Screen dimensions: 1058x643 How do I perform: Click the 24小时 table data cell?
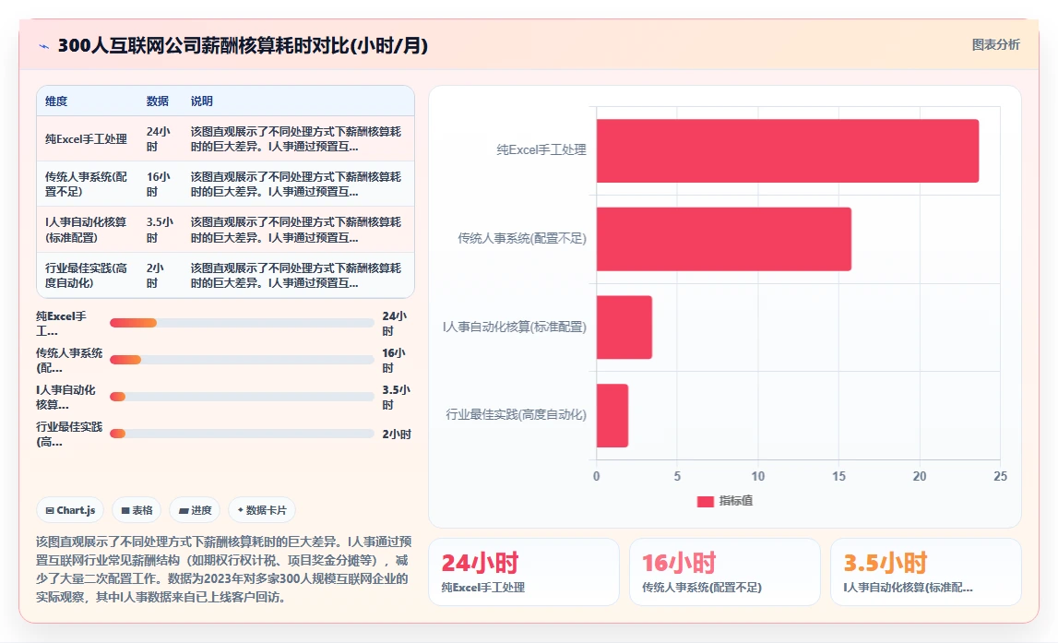click(159, 139)
